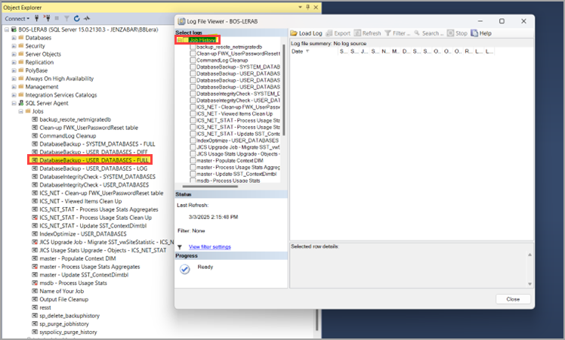Toggle the Object Explorer auto-hide pin
Screen dimensions: 565x340
[307, 8]
